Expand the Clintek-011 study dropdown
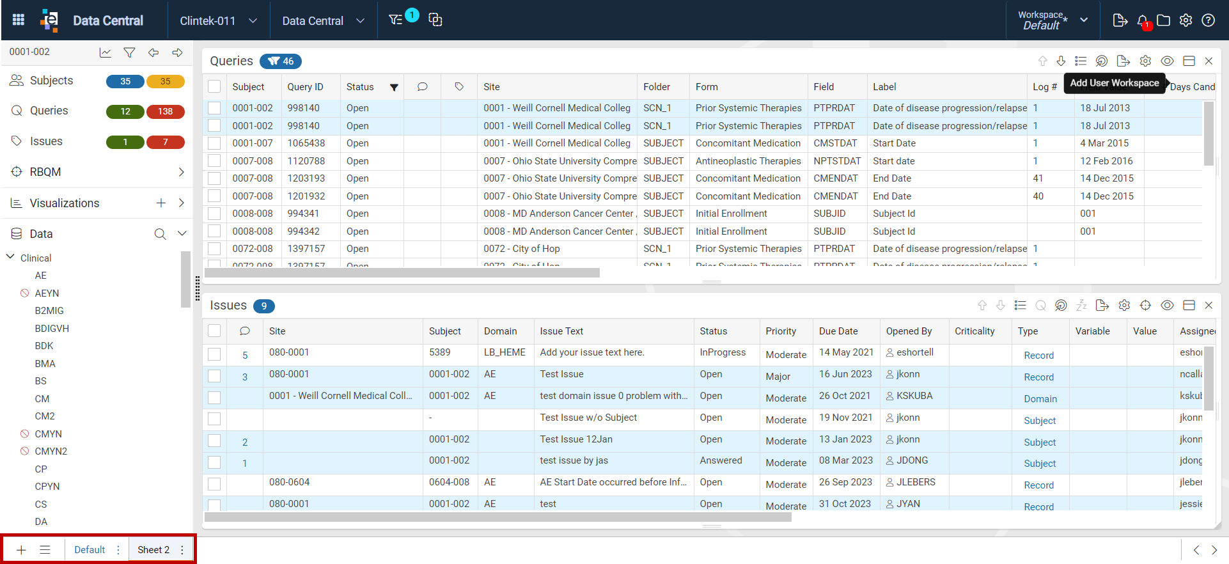This screenshot has width=1229, height=564. (x=218, y=20)
